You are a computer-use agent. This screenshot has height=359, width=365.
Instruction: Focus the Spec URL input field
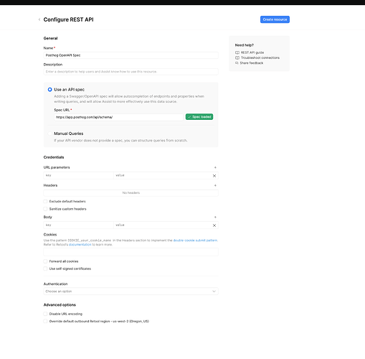click(119, 117)
